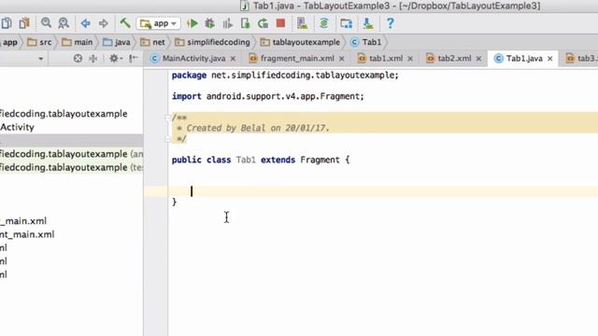Click the Tab1 class breadcrumb
The width and height of the screenshot is (598, 336).
click(366, 42)
